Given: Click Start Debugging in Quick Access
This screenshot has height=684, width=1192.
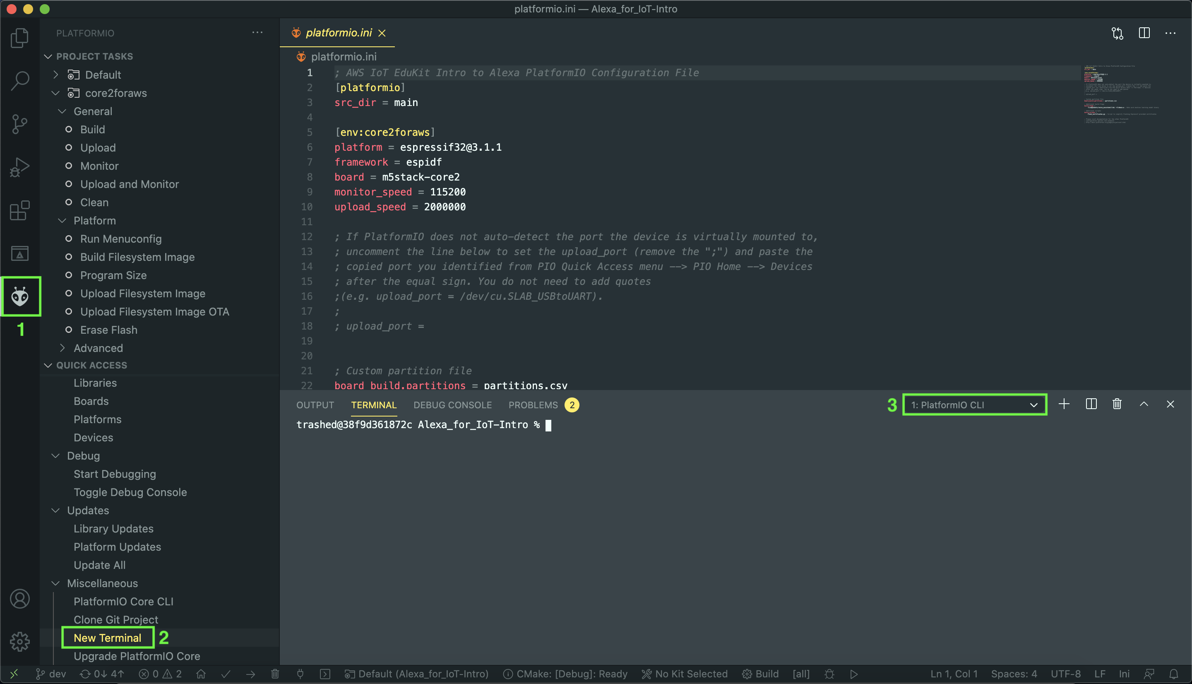Looking at the screenshot, I should point(115,474).
